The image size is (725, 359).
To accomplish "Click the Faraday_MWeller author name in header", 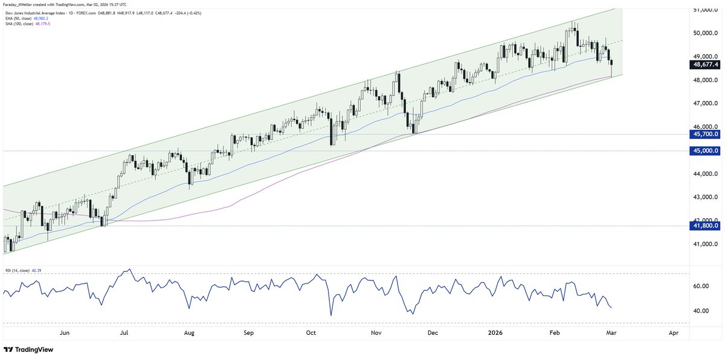I will pyautogui.click(x=21, y=4).
